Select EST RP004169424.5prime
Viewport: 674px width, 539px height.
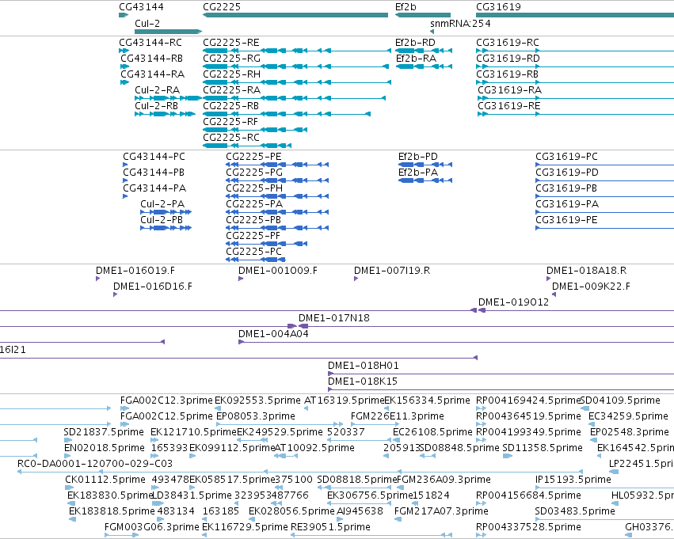click(481, 408)
